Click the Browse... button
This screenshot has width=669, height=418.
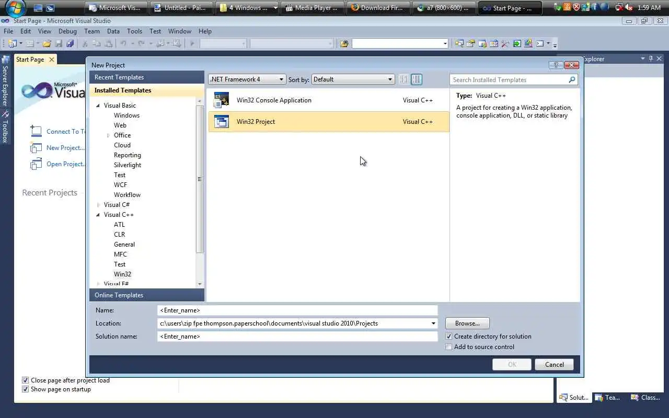[x=467, y=323]
